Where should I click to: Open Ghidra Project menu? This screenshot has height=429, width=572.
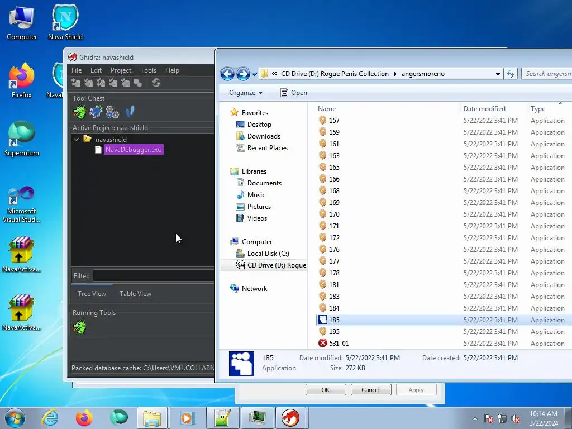(121, 70)
